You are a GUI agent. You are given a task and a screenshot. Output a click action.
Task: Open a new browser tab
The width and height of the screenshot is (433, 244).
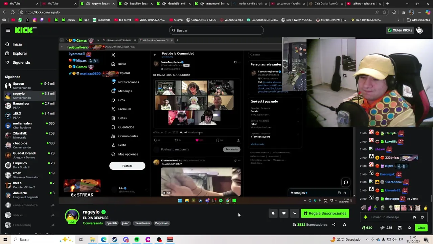coord(387,4)
